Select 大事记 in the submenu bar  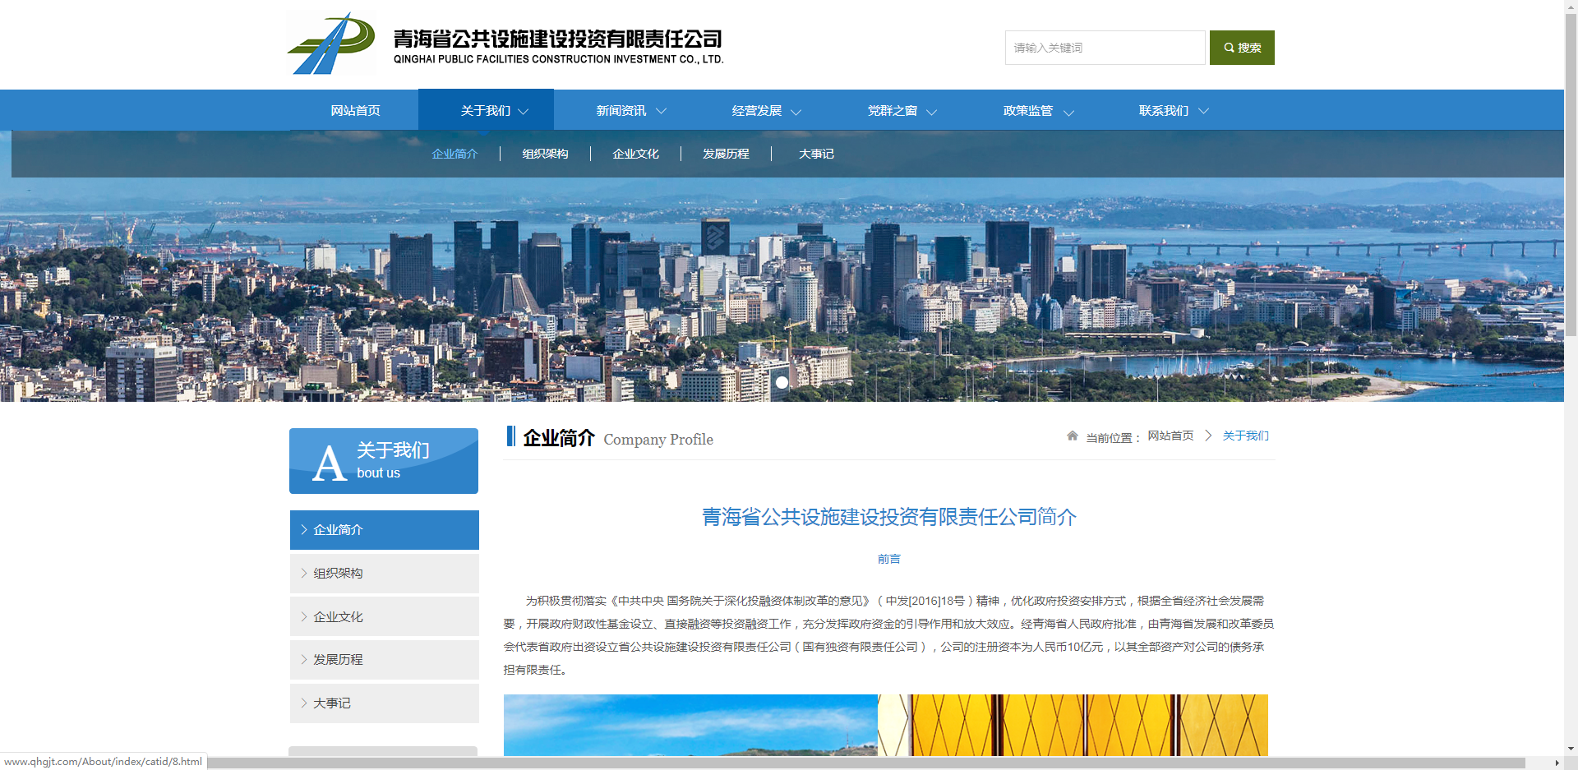coord(816,154)
